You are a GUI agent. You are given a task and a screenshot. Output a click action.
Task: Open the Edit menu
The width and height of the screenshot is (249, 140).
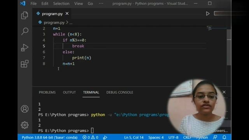(x=45, y=3)
